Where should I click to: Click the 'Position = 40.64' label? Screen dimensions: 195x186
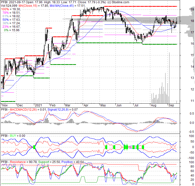(x=73, y=162)
